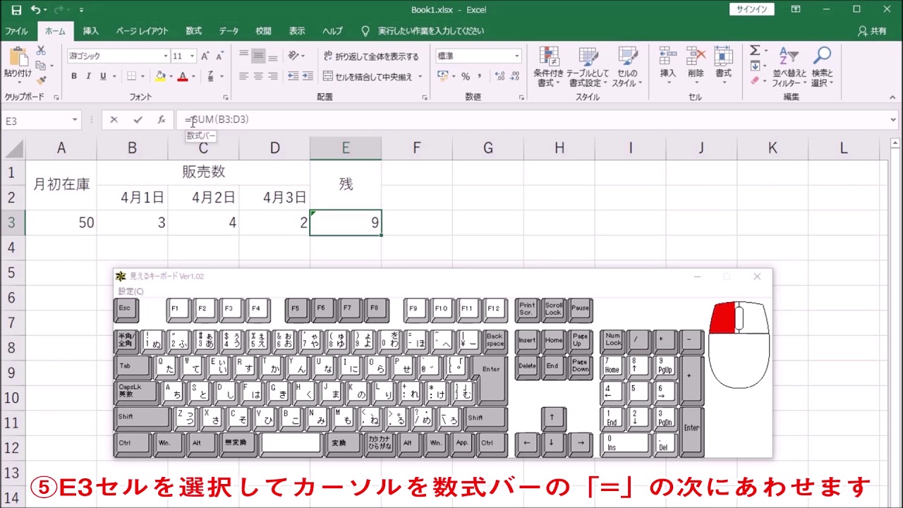Click the Paste clipboard icon
Screen dimensions: 903x508
[x=18, y=57]
